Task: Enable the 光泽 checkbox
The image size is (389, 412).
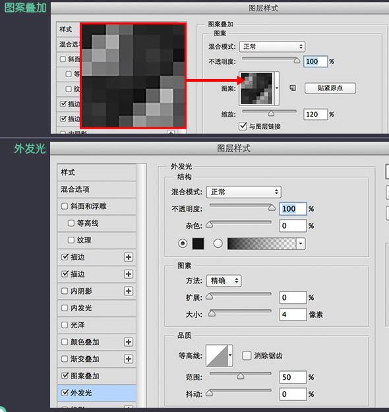Action: point(65,325)
